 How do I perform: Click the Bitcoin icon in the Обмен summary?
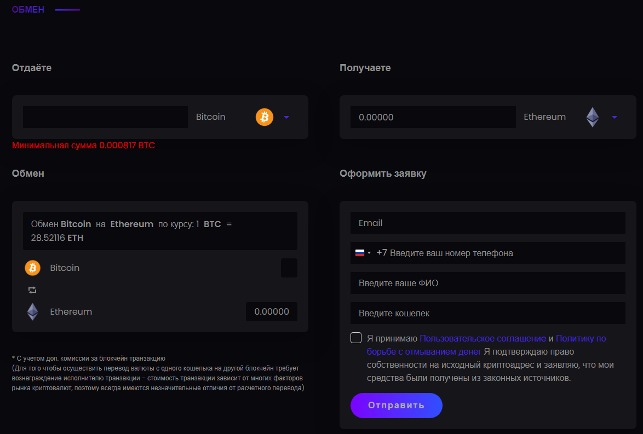pos(33,268)
